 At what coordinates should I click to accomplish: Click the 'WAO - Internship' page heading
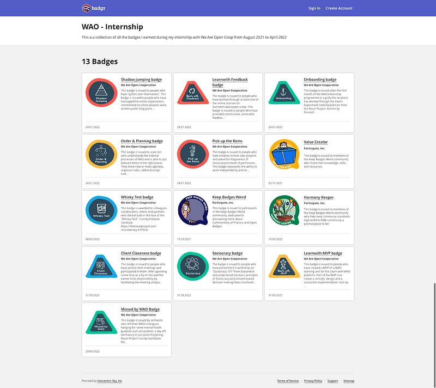pyautogui.click(x=112, y=27)
